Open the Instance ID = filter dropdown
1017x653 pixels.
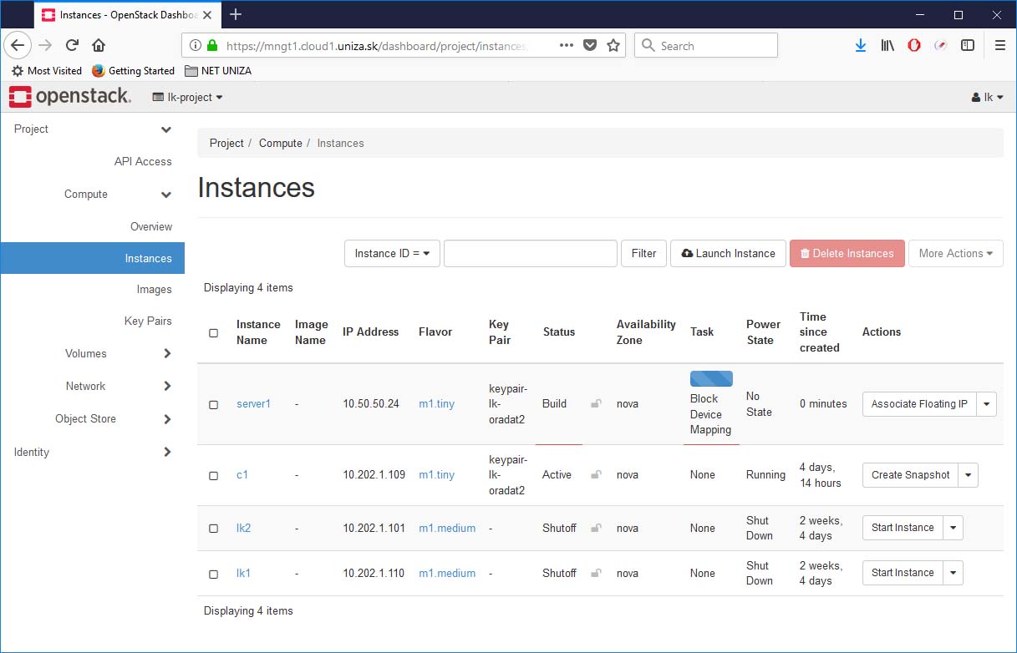coord(392,253)
